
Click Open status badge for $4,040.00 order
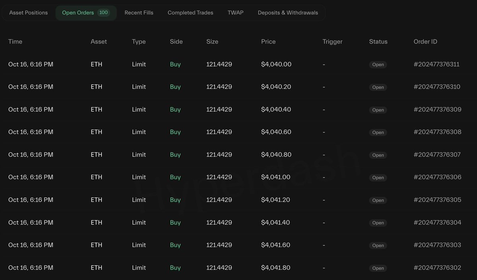[x=378, y=65]
